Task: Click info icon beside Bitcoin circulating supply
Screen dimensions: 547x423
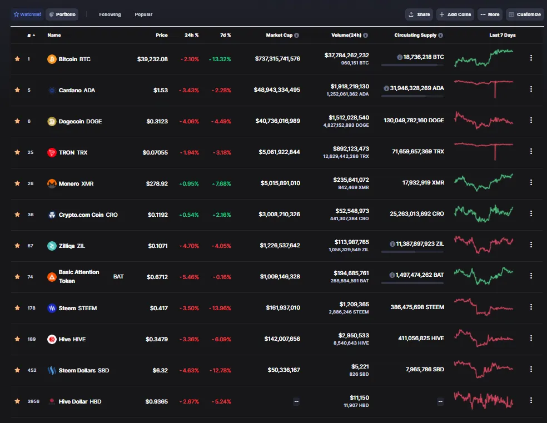Action: (400, 57)
